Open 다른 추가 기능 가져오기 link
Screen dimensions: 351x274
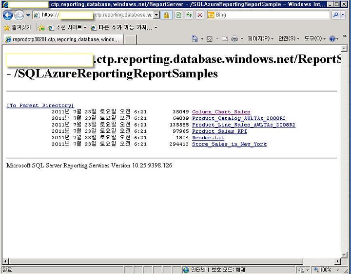click(124, 27)
